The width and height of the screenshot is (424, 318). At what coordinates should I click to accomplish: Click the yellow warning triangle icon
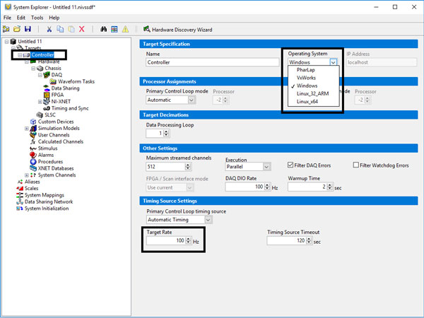[125, 29]
